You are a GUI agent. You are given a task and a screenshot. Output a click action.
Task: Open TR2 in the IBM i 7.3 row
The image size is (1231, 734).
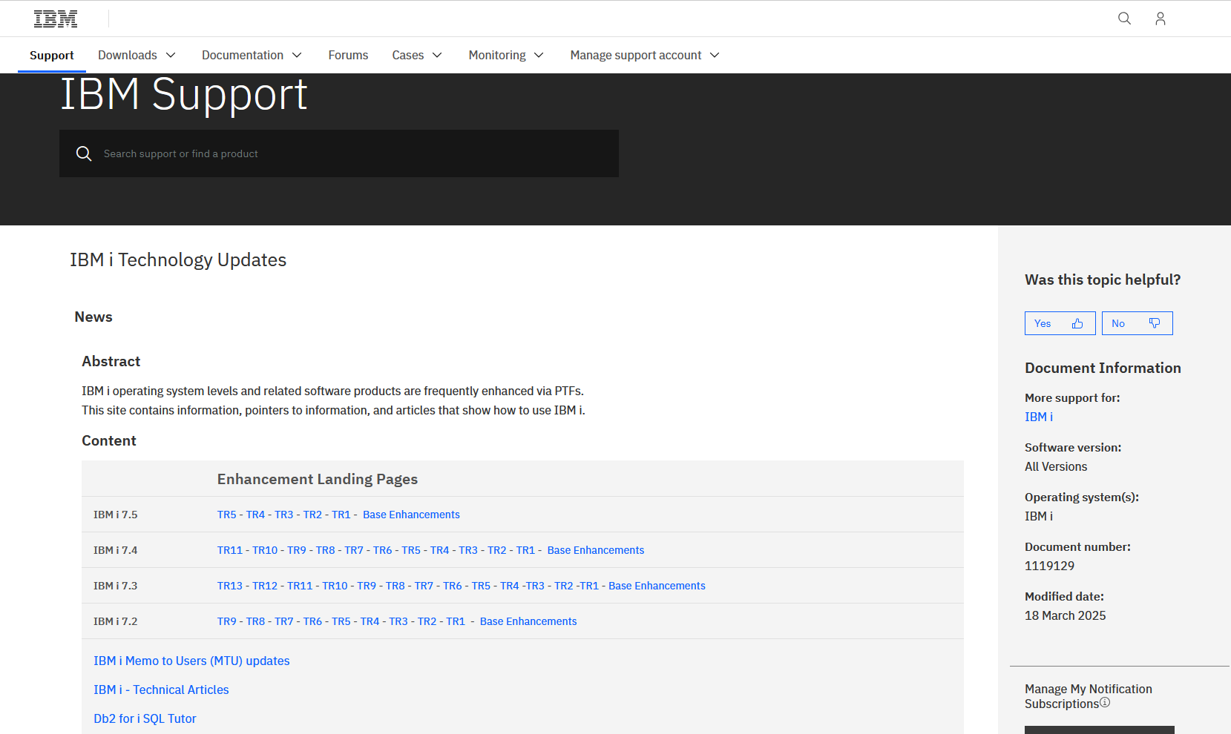tap(564, 586)
